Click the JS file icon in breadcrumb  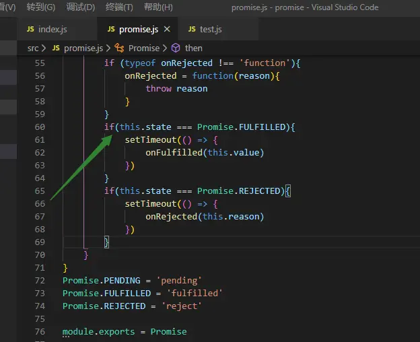click(56, 48)
